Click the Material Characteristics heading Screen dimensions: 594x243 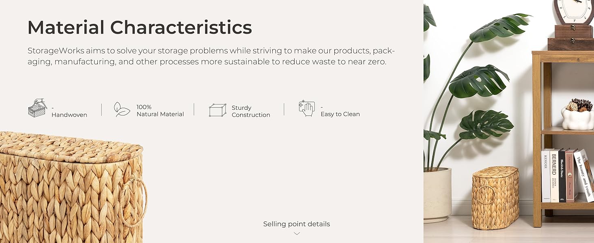140,28
